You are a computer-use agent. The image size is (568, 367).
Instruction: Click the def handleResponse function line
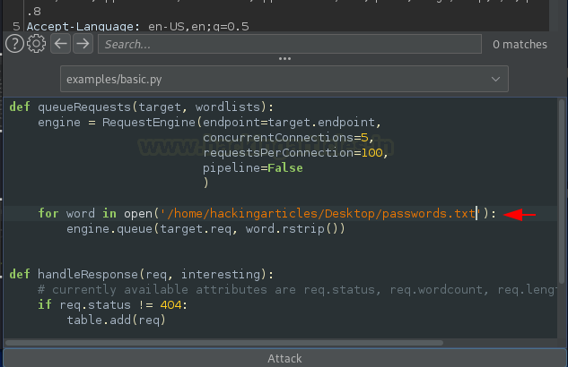coord(142,274)
